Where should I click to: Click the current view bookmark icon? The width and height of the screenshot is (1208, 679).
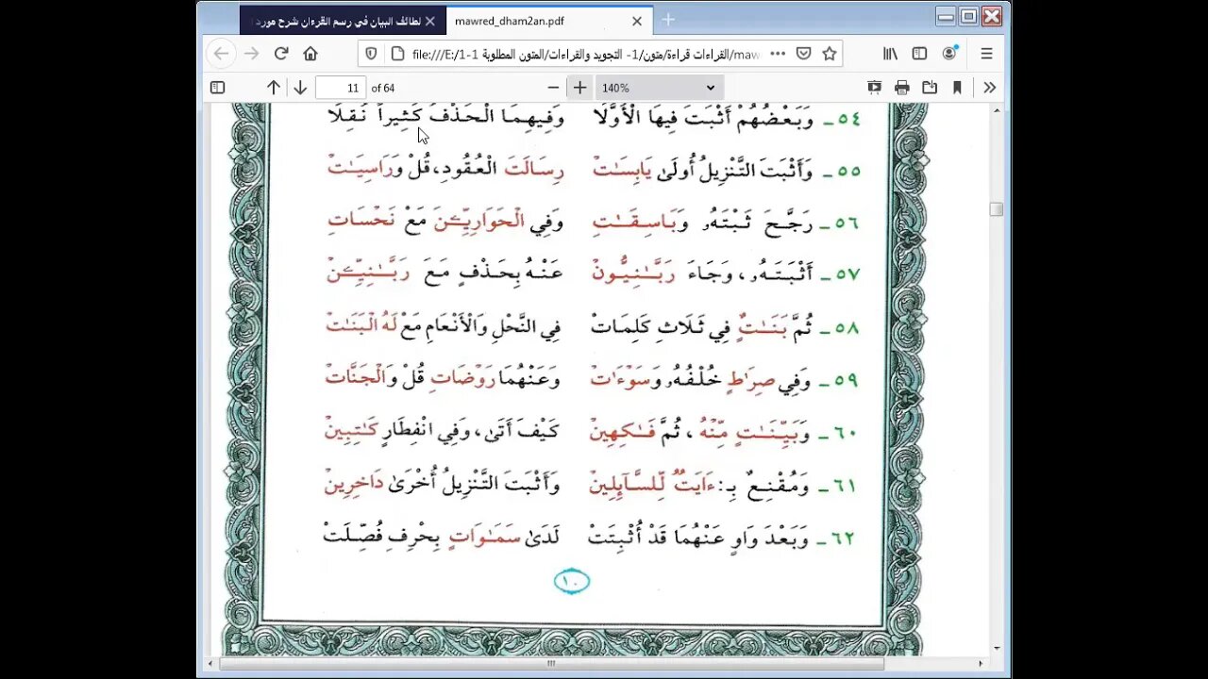(957, 88)
